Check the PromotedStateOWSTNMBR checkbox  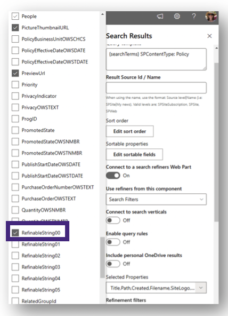pos(15,153)
